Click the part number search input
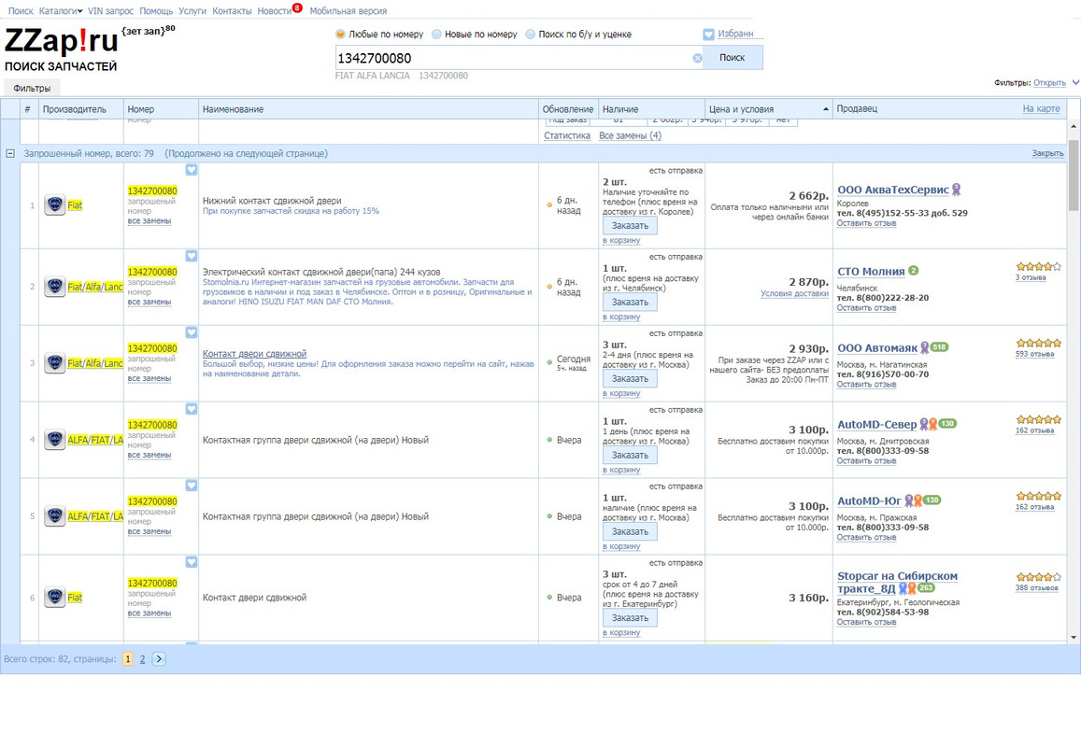The image size is (1081, 747). click(x=514, y=58)
